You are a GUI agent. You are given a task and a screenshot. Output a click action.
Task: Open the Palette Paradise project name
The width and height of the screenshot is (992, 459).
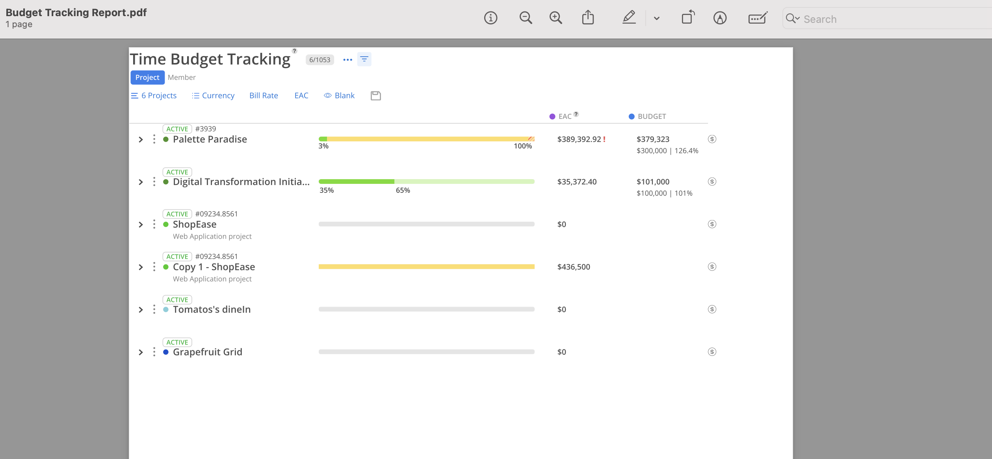[210, 139]
